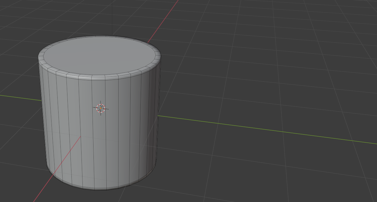Image resolution: width=377 pixels, height=202 pixels.
Task: Select the cylinder's flat top cap face
Action: coord(99,56)
